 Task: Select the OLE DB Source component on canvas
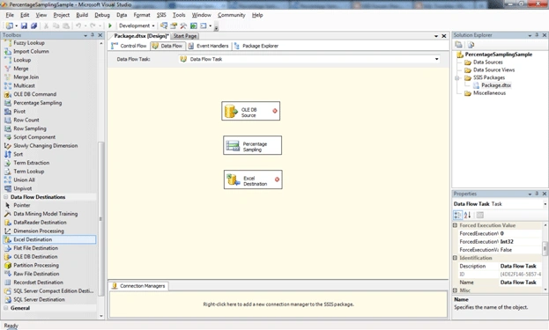250,111
